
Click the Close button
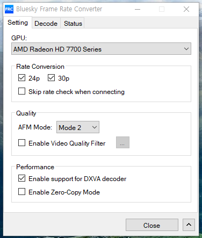click(x=152, y=225)
